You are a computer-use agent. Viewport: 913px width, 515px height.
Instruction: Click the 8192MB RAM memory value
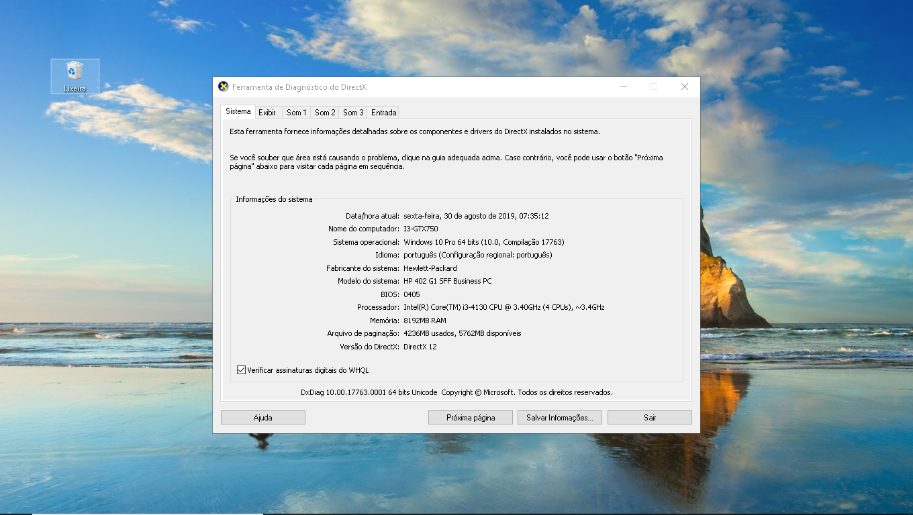click(425, 321)
